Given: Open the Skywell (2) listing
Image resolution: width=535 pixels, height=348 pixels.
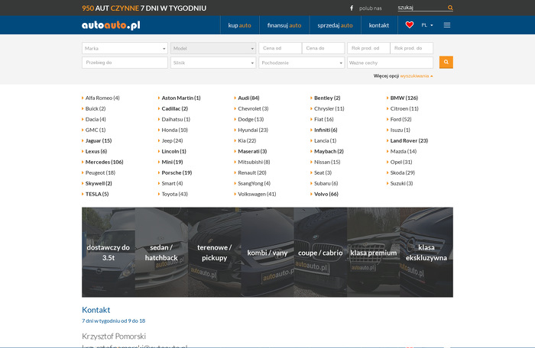Looking at the screenshot, I should pyautogui.click(x=99, y=183).
